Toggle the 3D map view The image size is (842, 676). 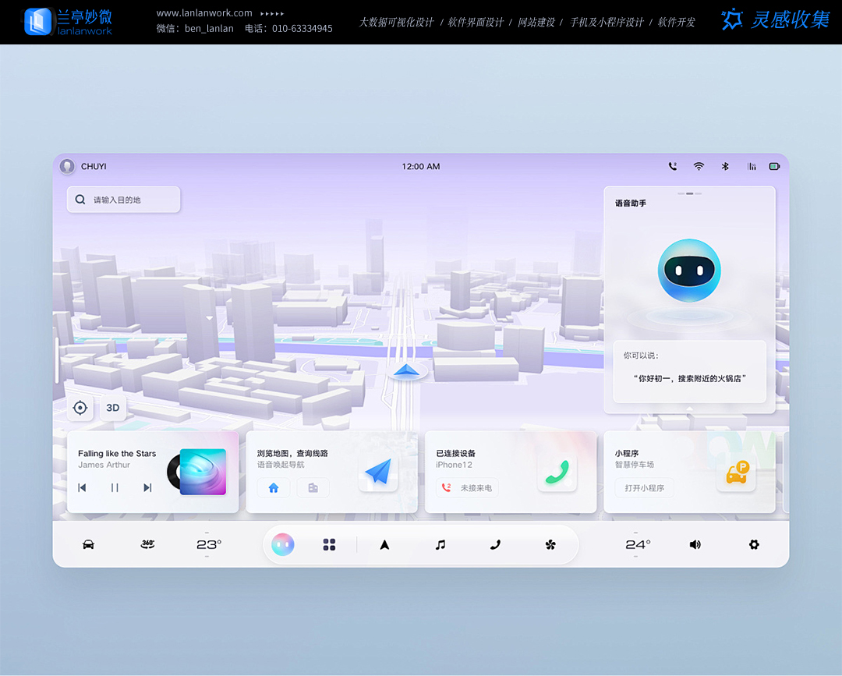click(113, 408)
